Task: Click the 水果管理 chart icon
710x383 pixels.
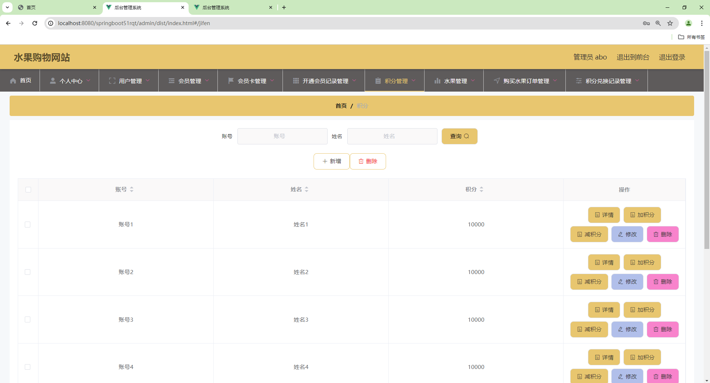Action: click(437, 81)
